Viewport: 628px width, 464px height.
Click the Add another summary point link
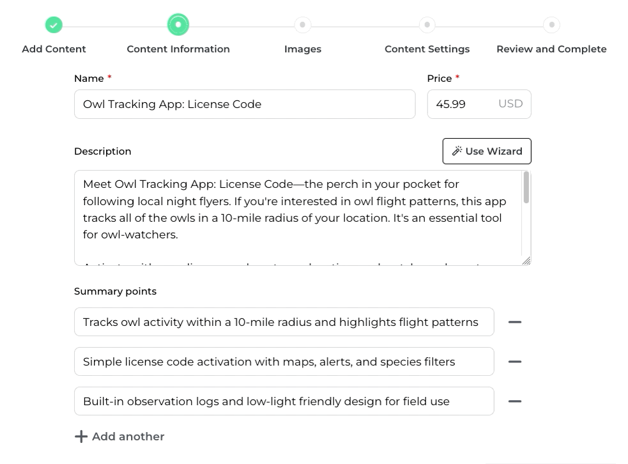(128, 437)
